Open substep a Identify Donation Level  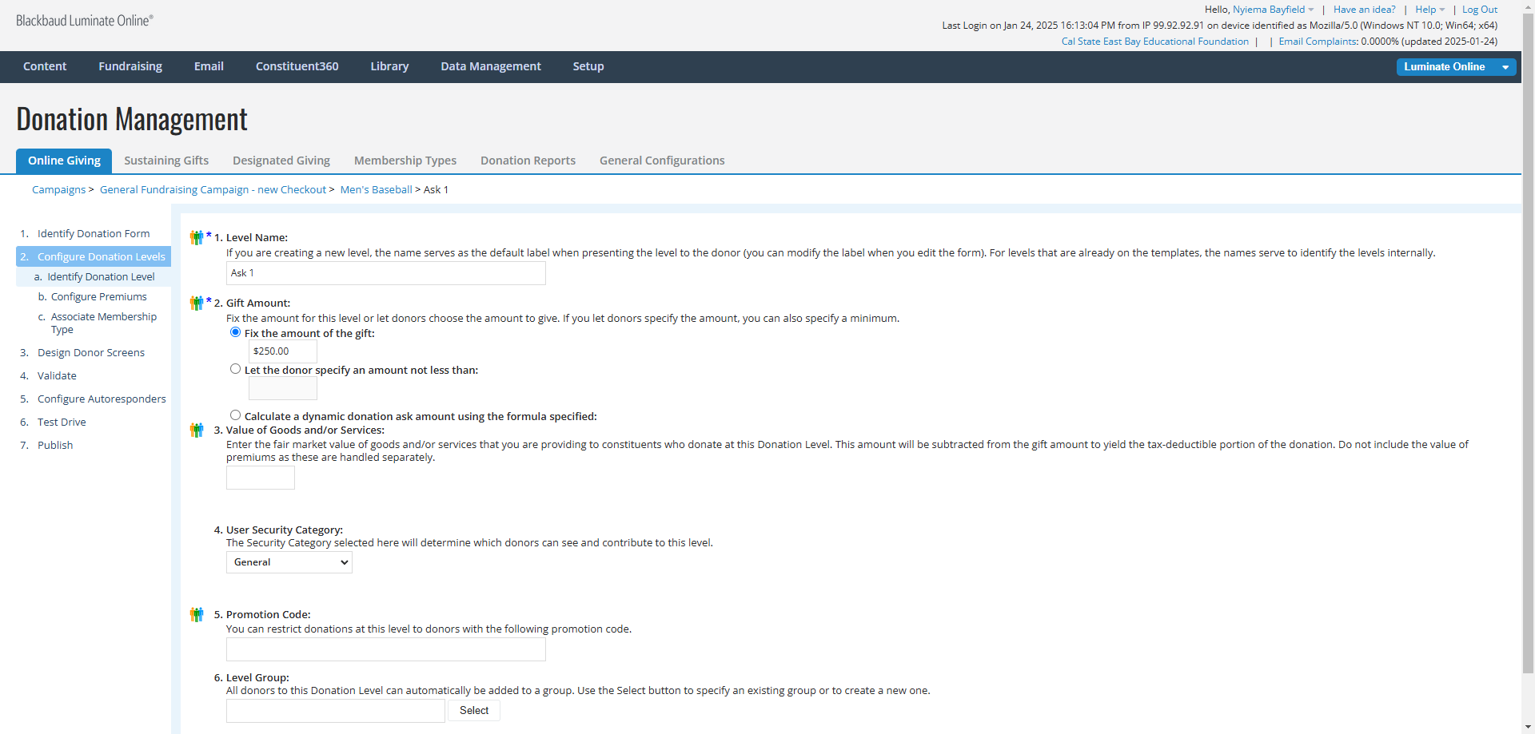[x=94, y=276]
